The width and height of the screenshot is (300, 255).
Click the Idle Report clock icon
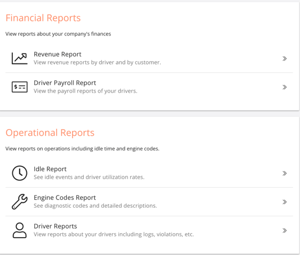point(20,173)
